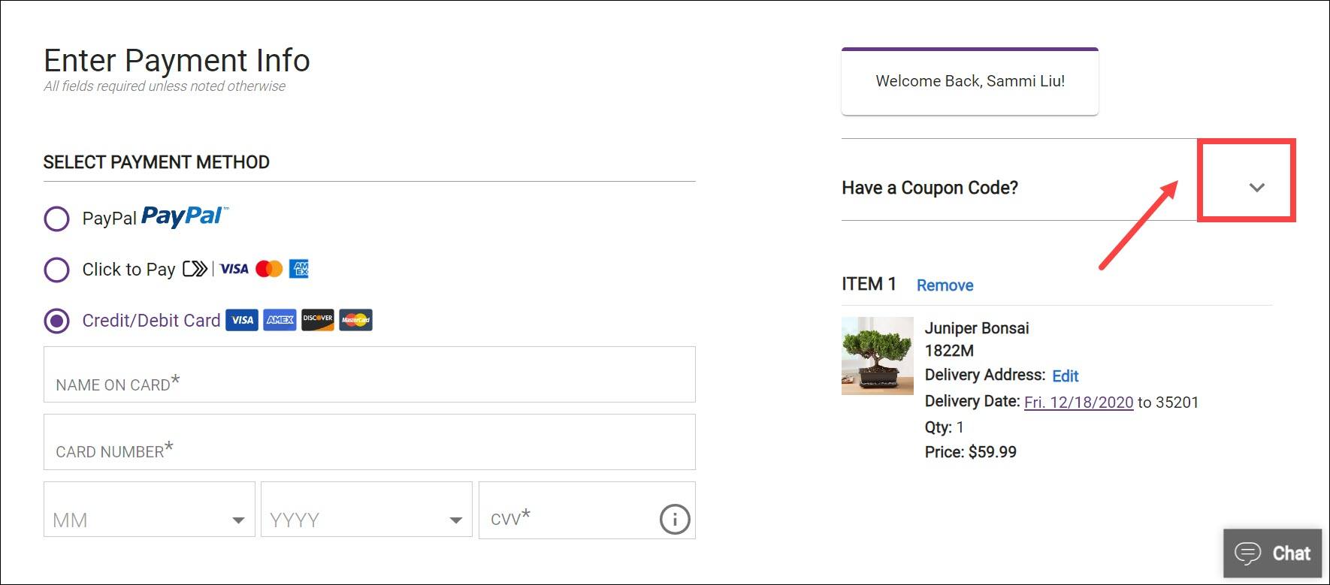The width and height of the screenshot is (1330, 585).
Task: Click the delivery date Fri. 12/18/2020 link
Action: click(1078, 402)
